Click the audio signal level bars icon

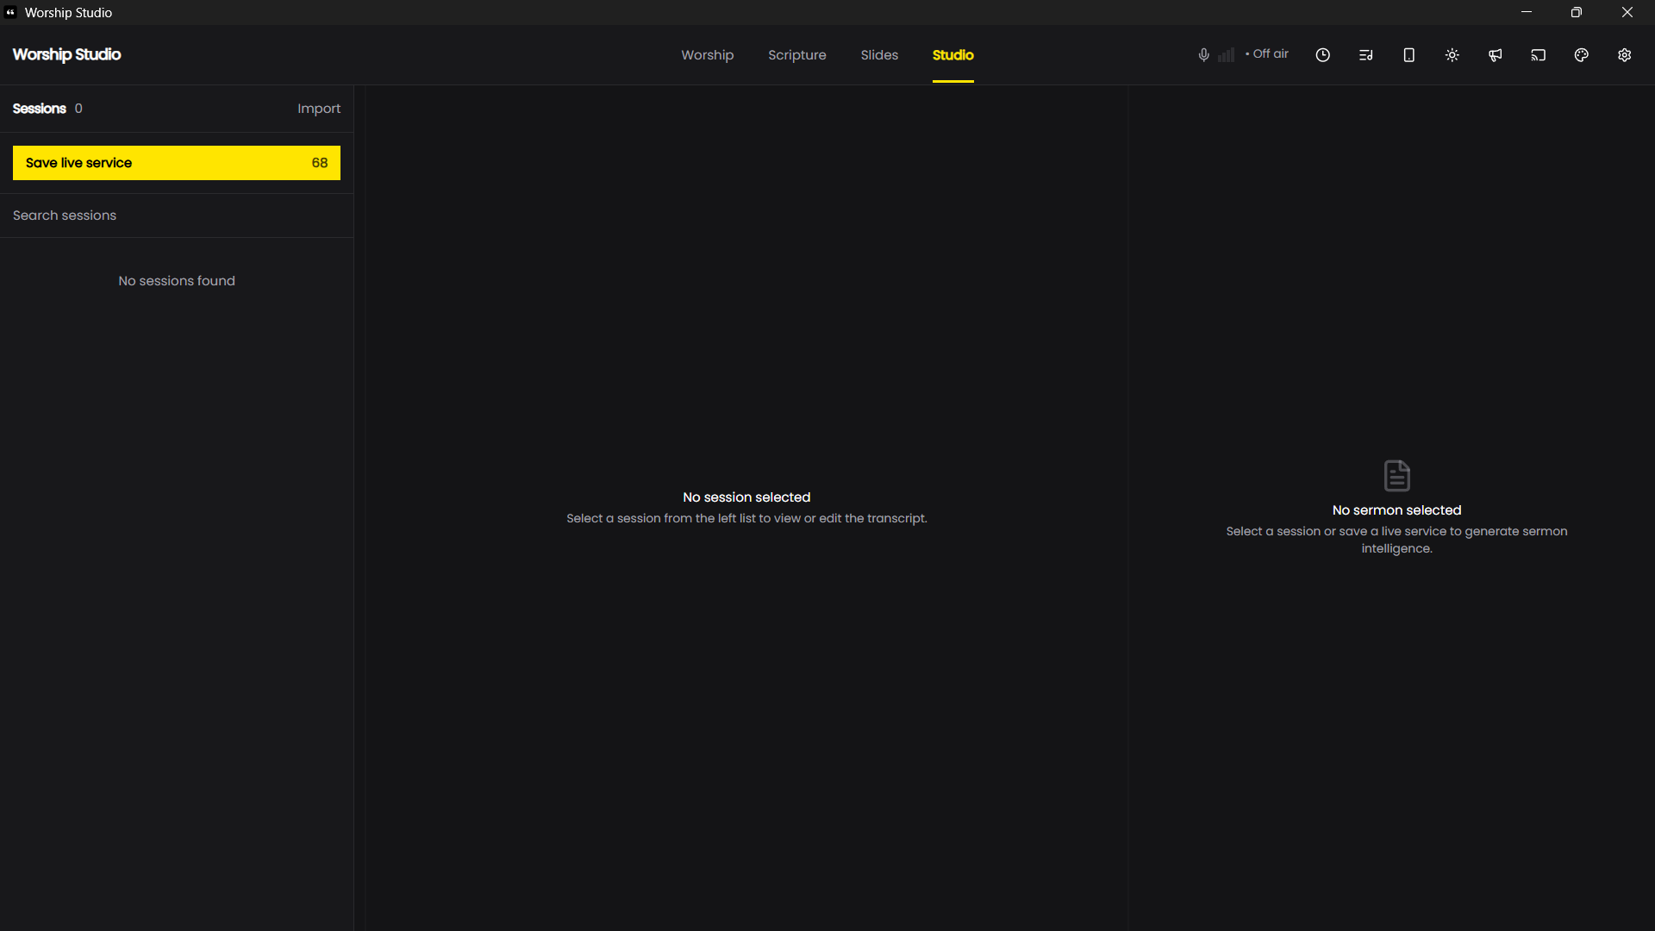point(1226,55)
